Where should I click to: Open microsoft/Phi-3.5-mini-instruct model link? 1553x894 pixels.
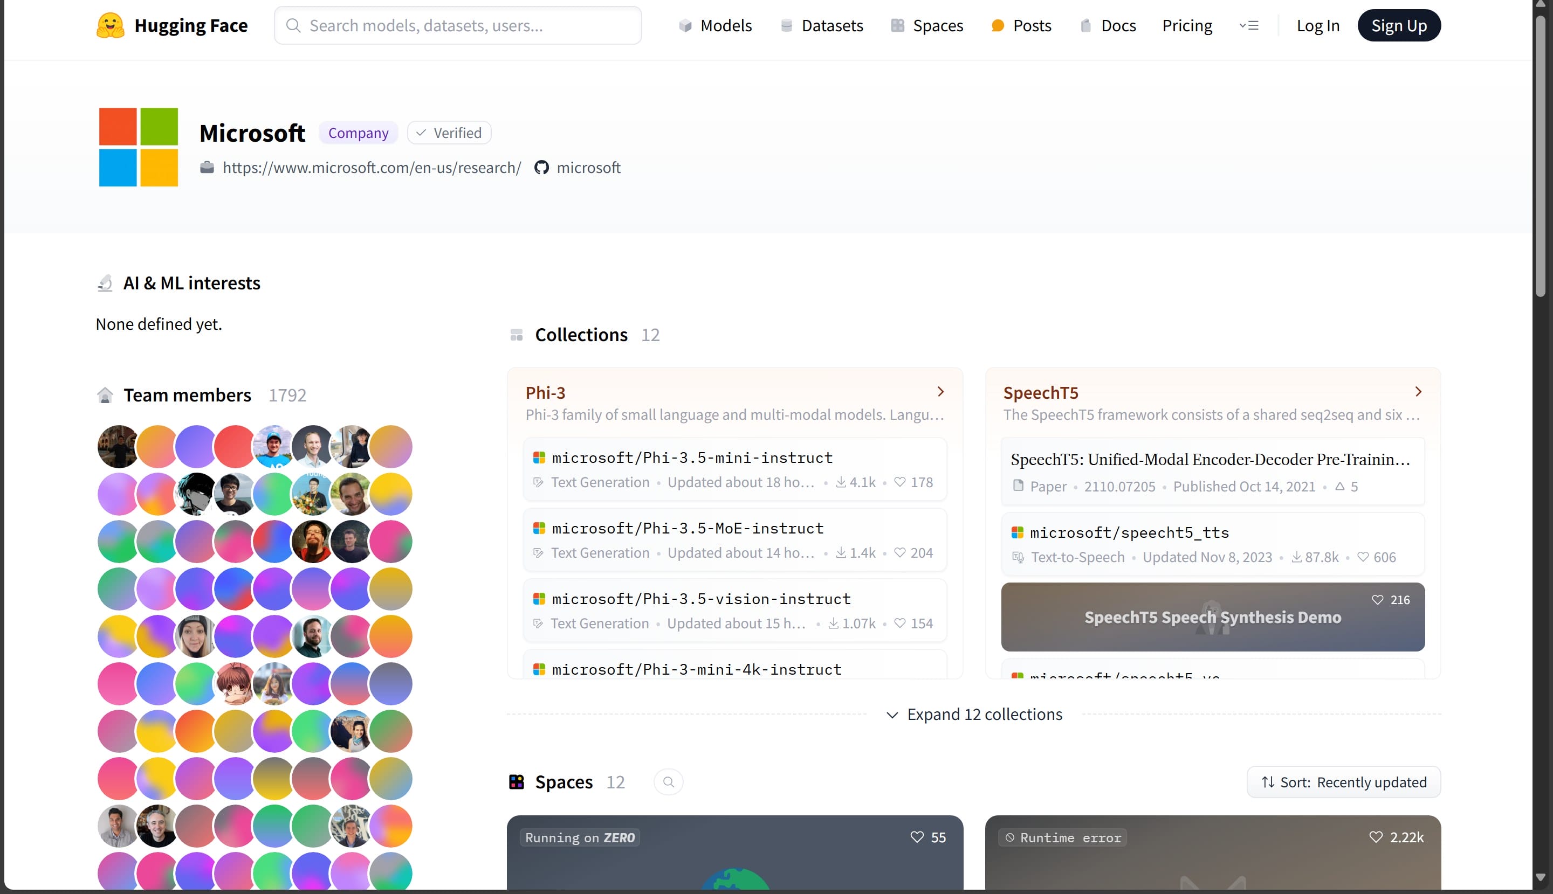pyautogui.click(x=692, y=458)
